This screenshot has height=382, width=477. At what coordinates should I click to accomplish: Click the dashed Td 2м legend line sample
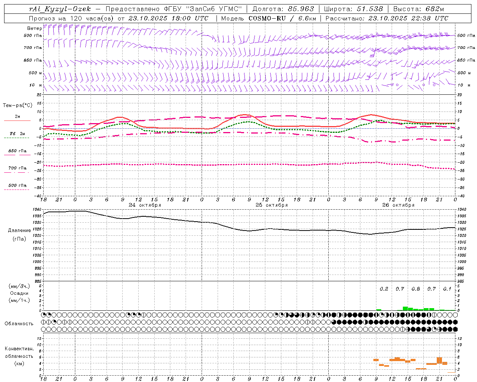tap(17, 138)
